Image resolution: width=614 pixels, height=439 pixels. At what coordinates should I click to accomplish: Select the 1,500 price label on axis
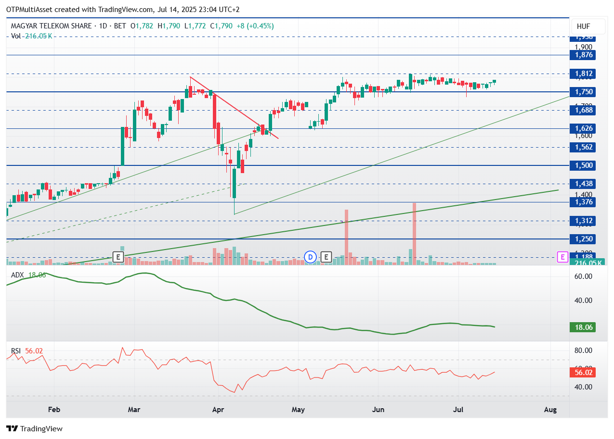[582, 165]
